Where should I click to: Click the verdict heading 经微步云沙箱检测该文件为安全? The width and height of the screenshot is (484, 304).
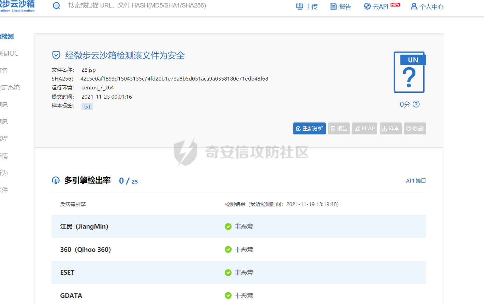coord(125,56)
